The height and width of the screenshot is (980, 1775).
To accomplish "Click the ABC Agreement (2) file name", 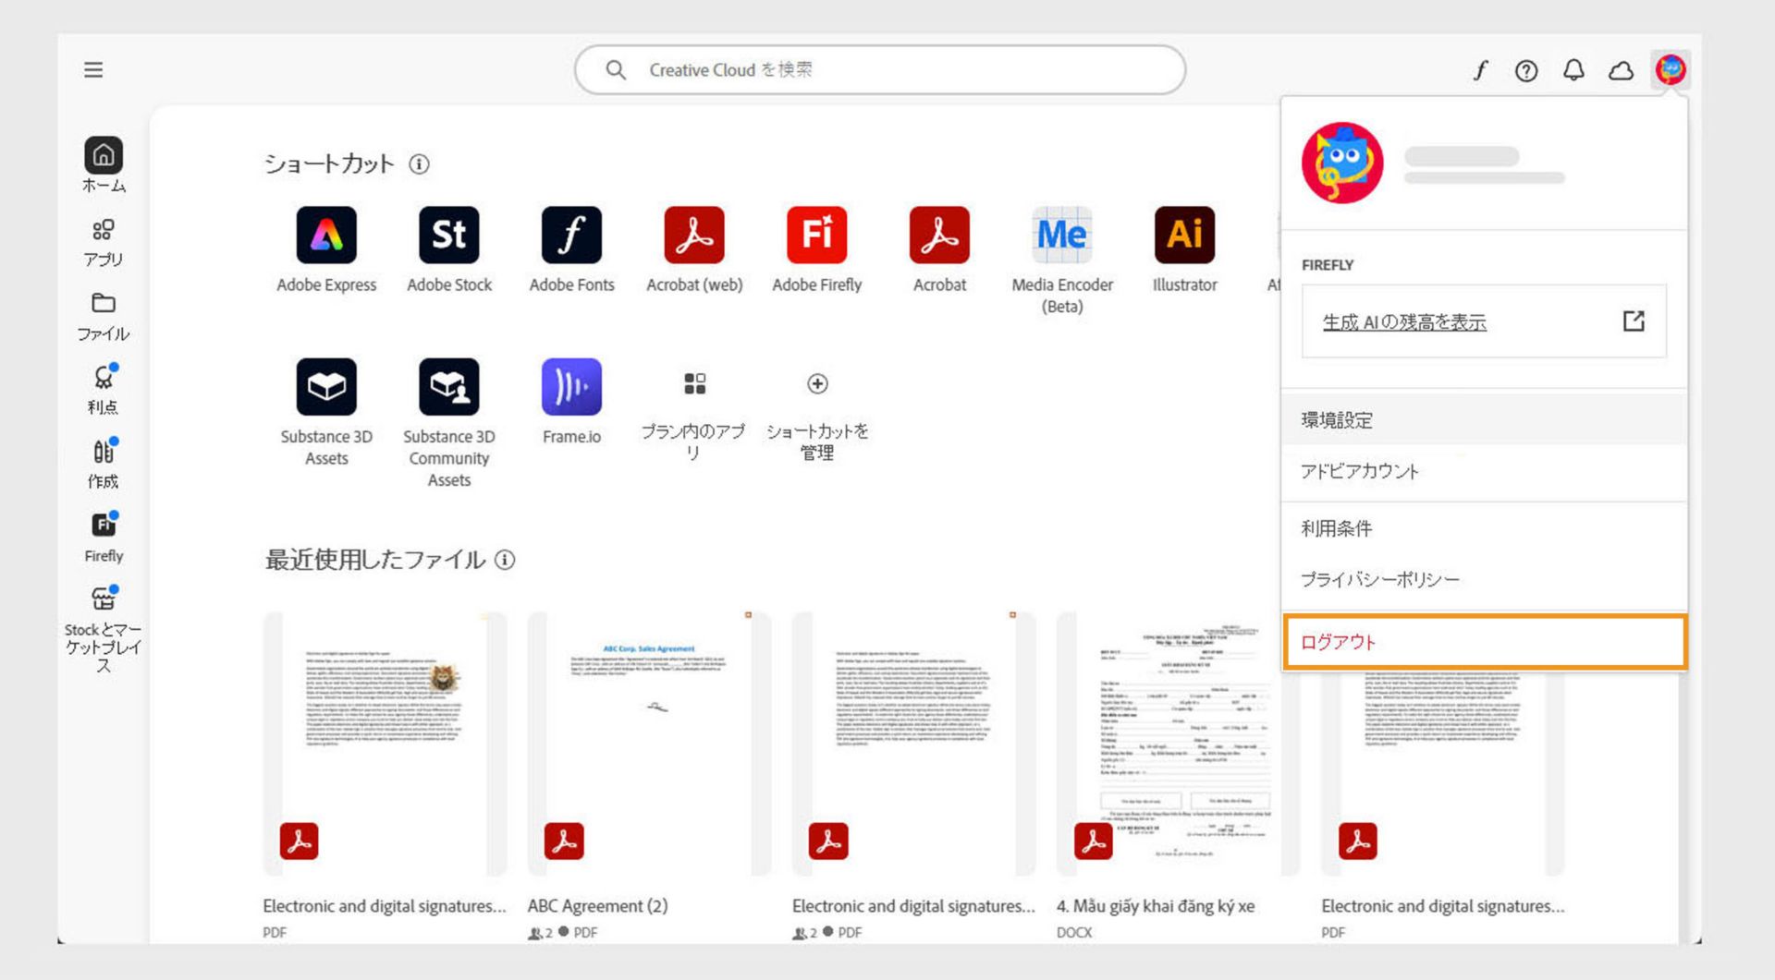I will [x=597, y=906].
